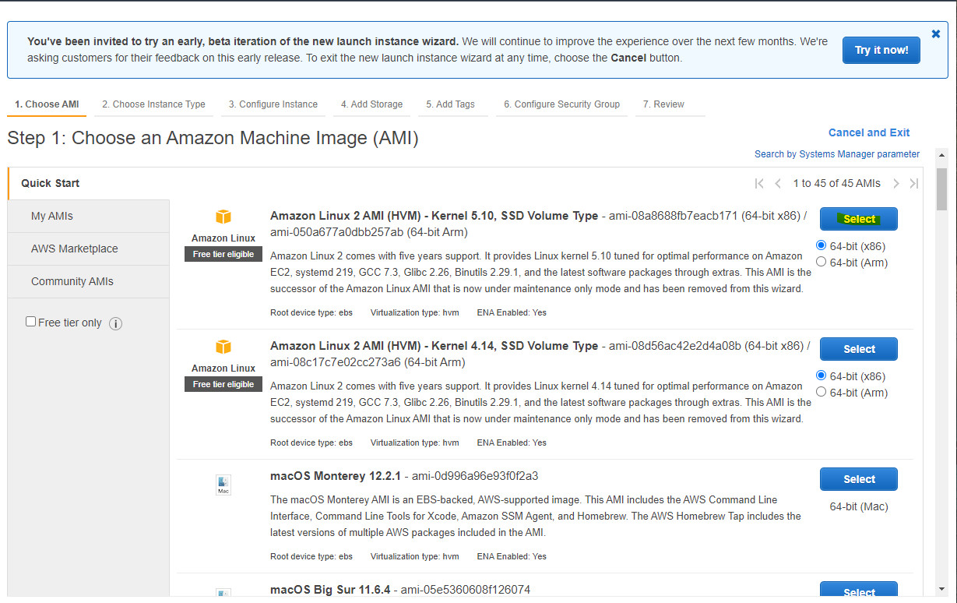Click the Mac icon beside macOS Monterey 12.2.1
Screen dimensions: 957x603
[223, 485]
